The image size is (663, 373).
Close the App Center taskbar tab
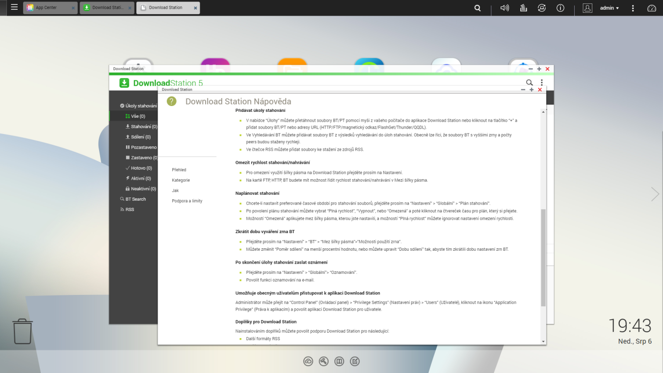73,8
